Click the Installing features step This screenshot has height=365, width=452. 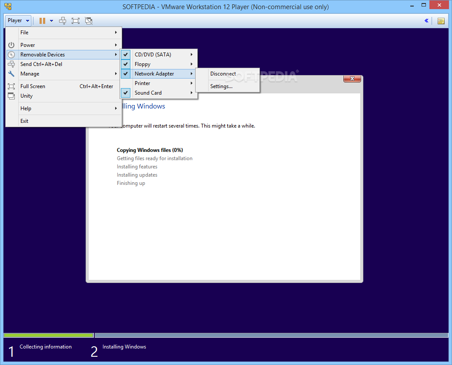click(137, 167)
